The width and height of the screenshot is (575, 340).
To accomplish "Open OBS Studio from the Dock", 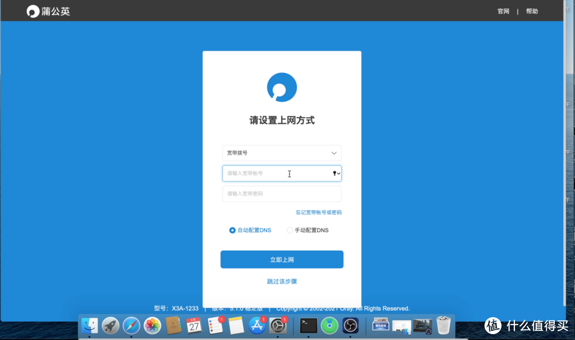I will click(350, 326).
